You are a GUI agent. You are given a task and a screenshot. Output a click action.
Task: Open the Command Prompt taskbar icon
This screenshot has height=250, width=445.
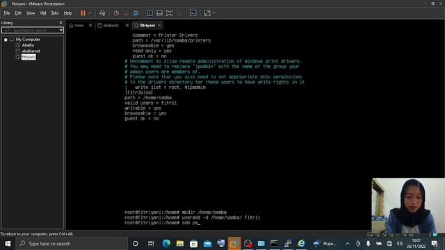pyautogui.click(x=274, y=244)
